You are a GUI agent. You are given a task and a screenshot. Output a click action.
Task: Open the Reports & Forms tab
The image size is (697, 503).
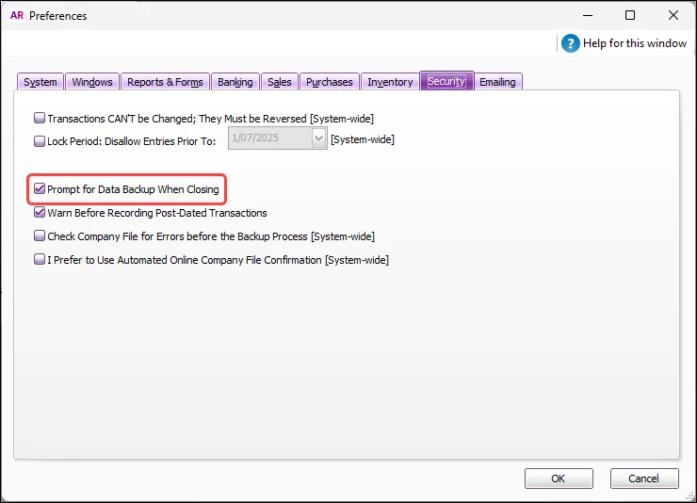(x=165, y=82)
